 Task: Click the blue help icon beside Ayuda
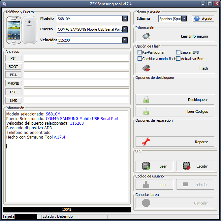[197, 19]
